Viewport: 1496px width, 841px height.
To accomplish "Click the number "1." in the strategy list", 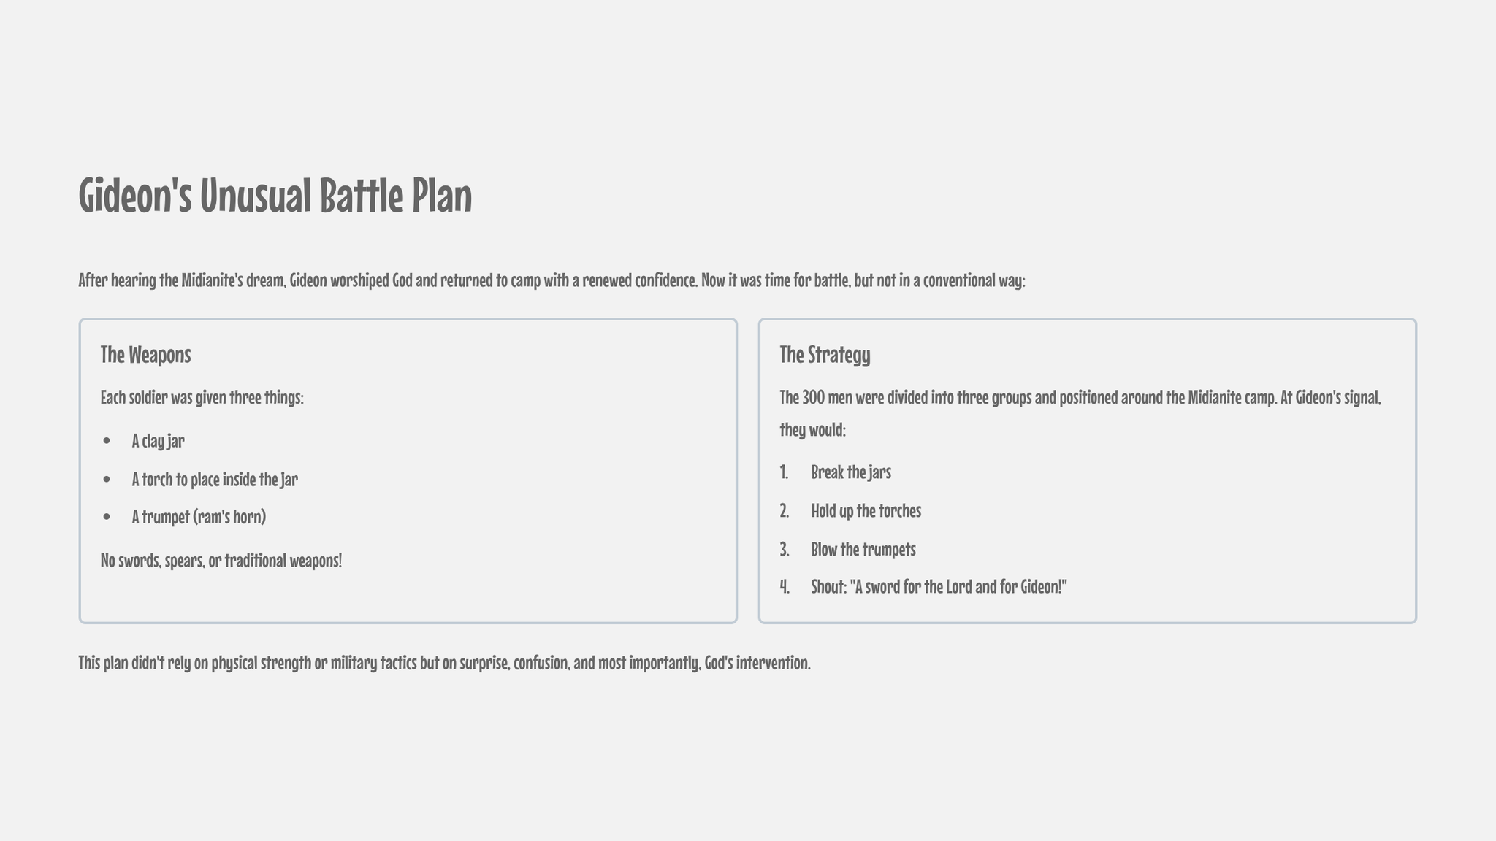I will tap(785, 472).
